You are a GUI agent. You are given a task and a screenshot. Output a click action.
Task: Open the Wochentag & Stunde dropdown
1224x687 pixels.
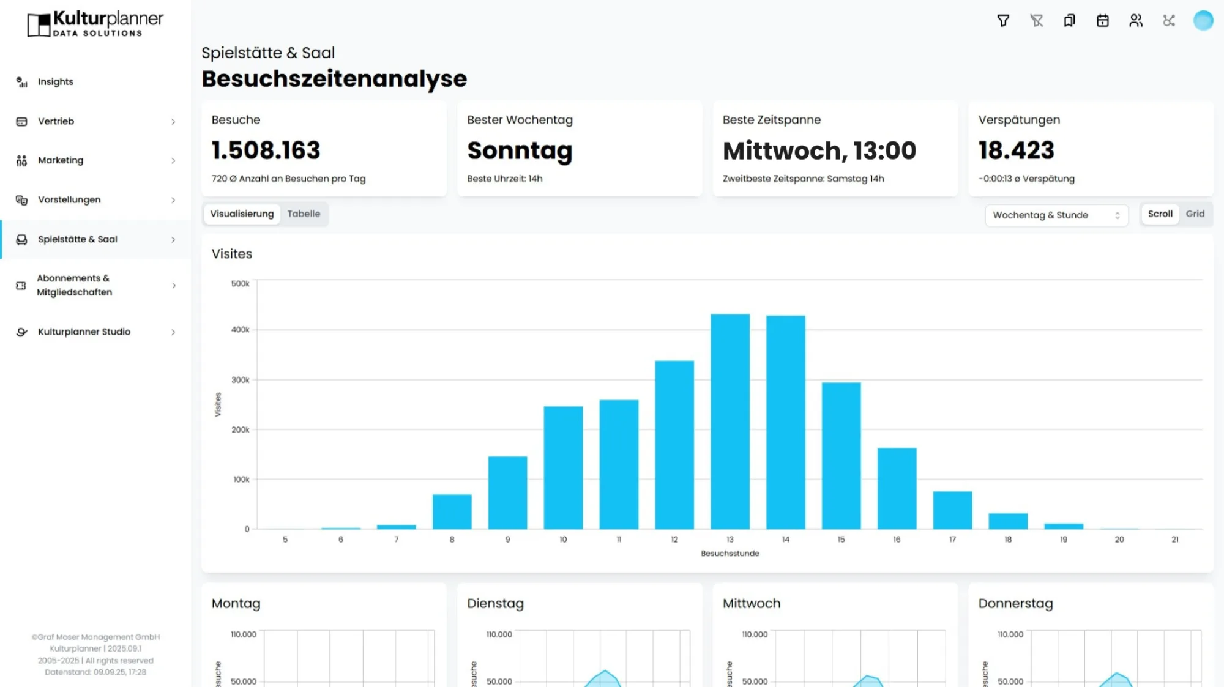[1056, 215]
